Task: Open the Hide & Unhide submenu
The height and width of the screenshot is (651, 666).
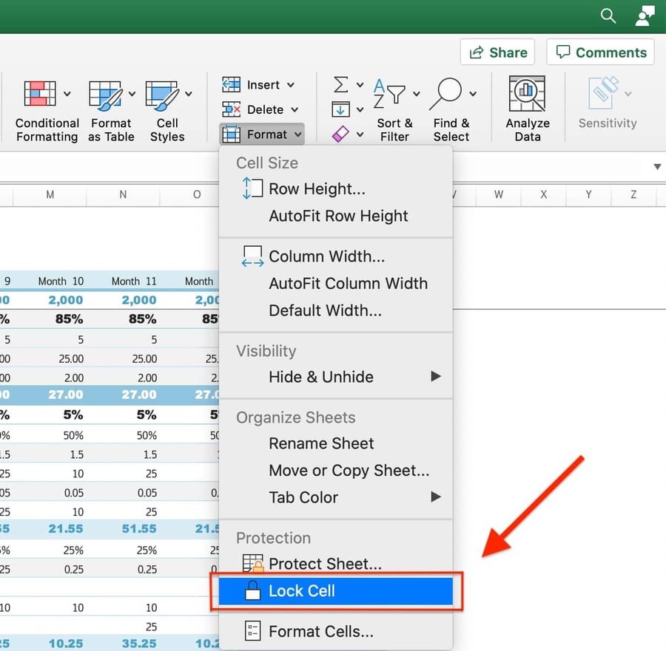Action: [x=335, y=377]
